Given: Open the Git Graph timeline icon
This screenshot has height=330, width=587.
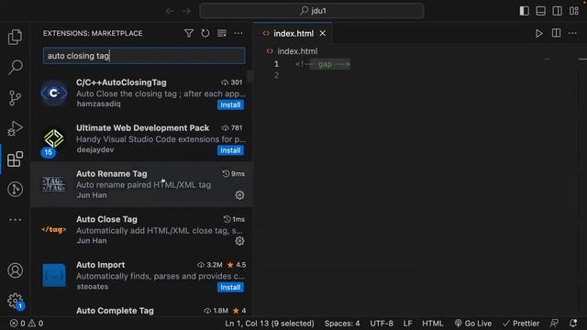Looking at the screenshot, I should pos(15,189).
